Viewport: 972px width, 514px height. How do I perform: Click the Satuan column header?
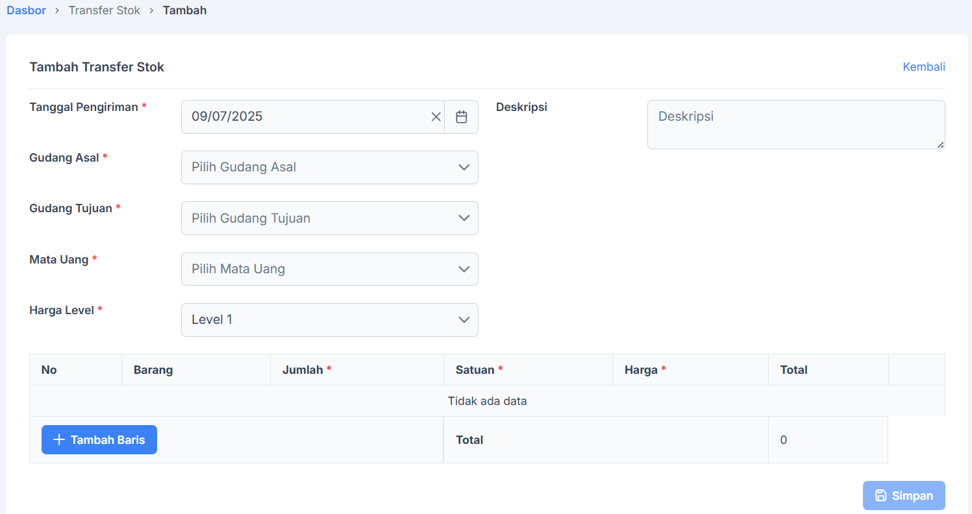pyautogui.click(x=475, y=370)
